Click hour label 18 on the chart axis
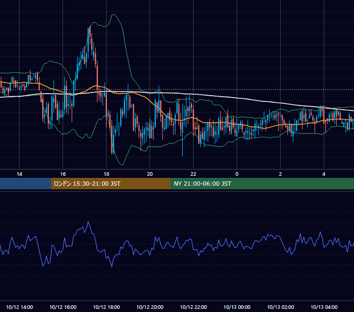Screen dimensions: 354x312 106,174
